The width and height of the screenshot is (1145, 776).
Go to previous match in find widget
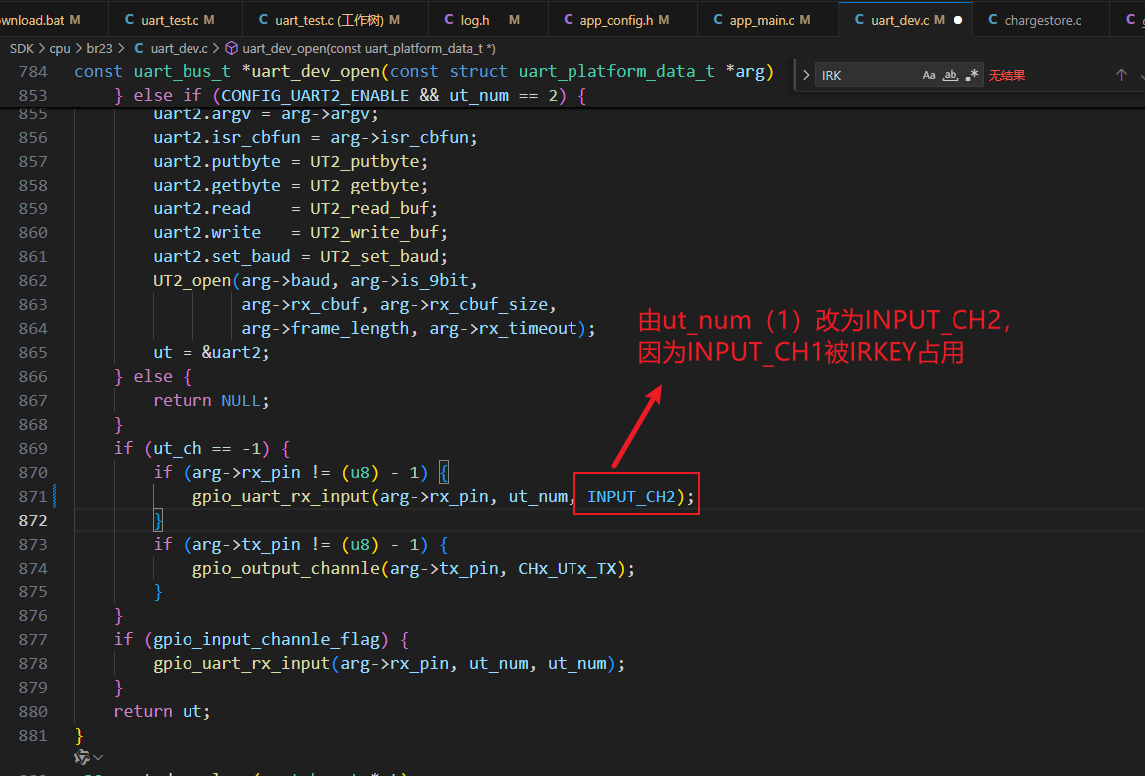point(1122,75)
